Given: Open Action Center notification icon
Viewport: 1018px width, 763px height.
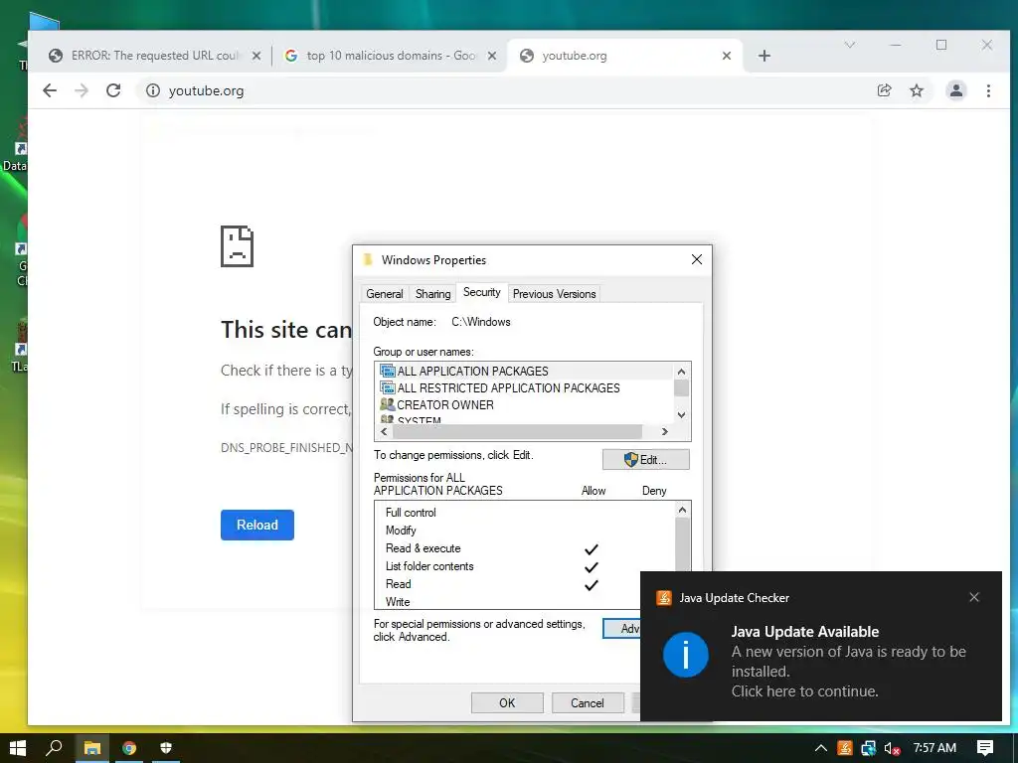Looking at the screenshot, I should [985, 748].
